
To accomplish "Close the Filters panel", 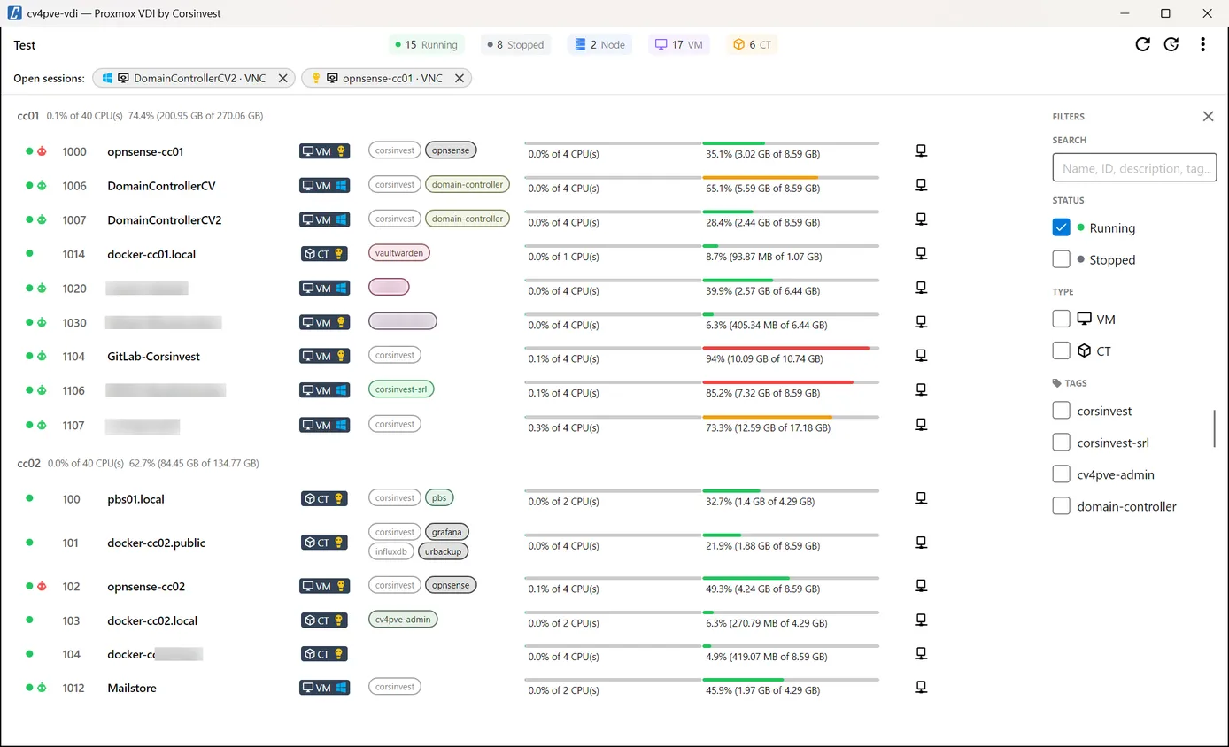I will tap(1208, 116).
